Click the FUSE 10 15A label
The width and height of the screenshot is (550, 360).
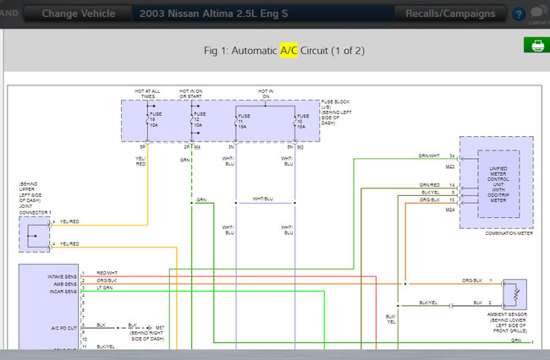pos(303,121)
